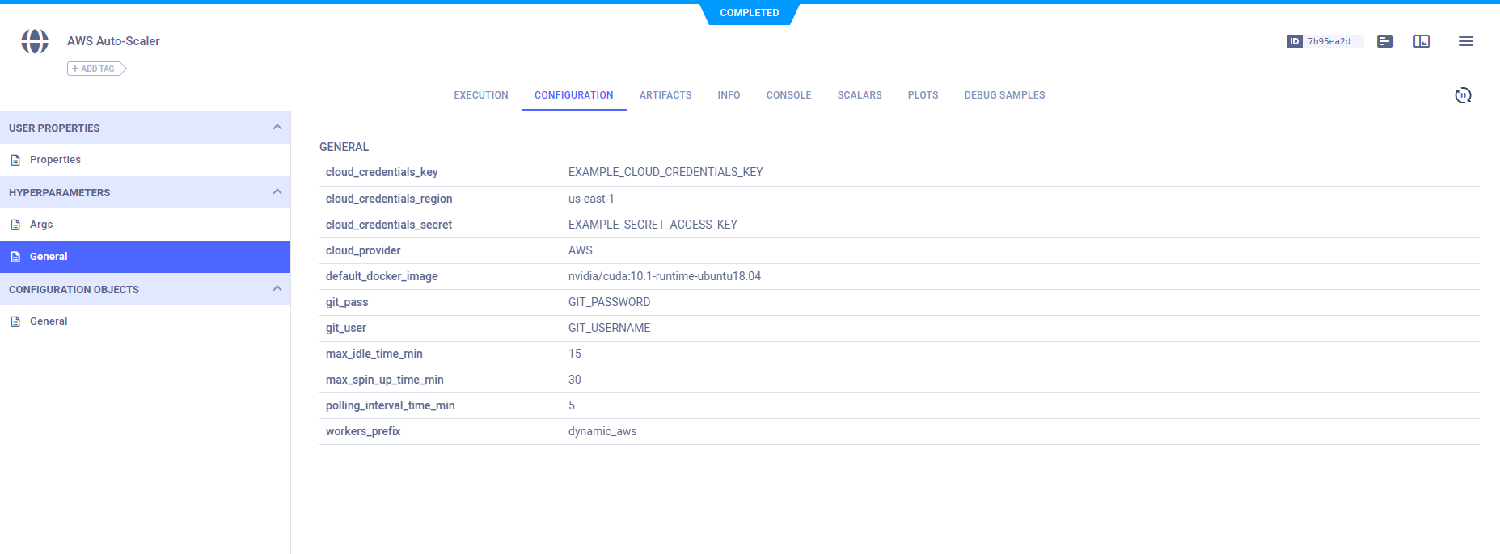Open the full-screen details view icon

[1422, 41]
